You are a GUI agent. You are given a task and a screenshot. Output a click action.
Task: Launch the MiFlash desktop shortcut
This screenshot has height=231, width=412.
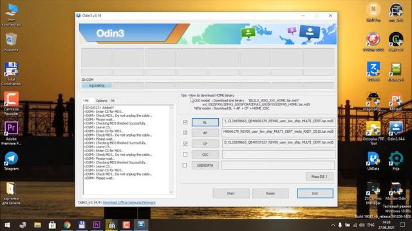[x=396, y=101]
